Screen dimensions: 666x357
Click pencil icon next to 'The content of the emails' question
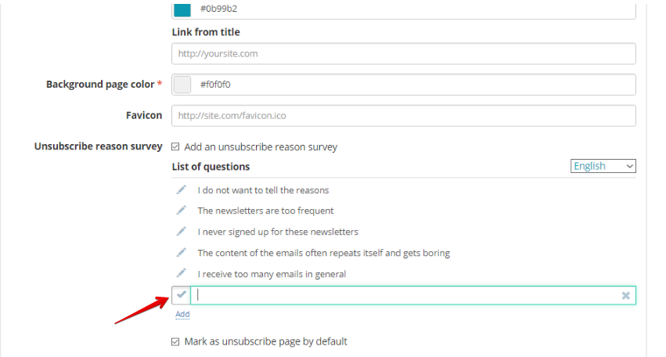(182, 252)
